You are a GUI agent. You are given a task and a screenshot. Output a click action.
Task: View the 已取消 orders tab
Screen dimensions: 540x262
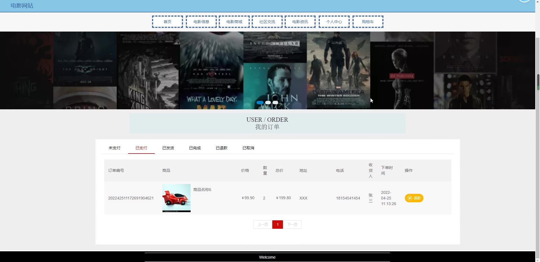pos(248,148)
